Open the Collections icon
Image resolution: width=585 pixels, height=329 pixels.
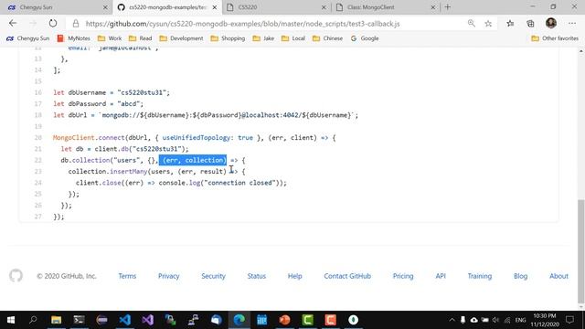pos(530,24)
